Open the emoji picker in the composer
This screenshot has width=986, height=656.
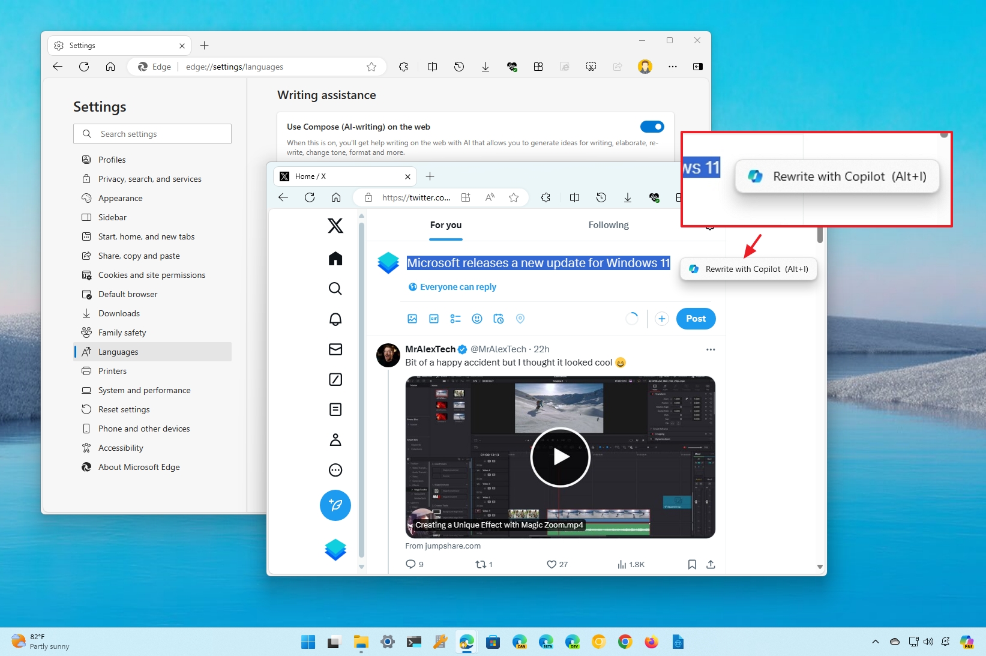click(477, 319)
